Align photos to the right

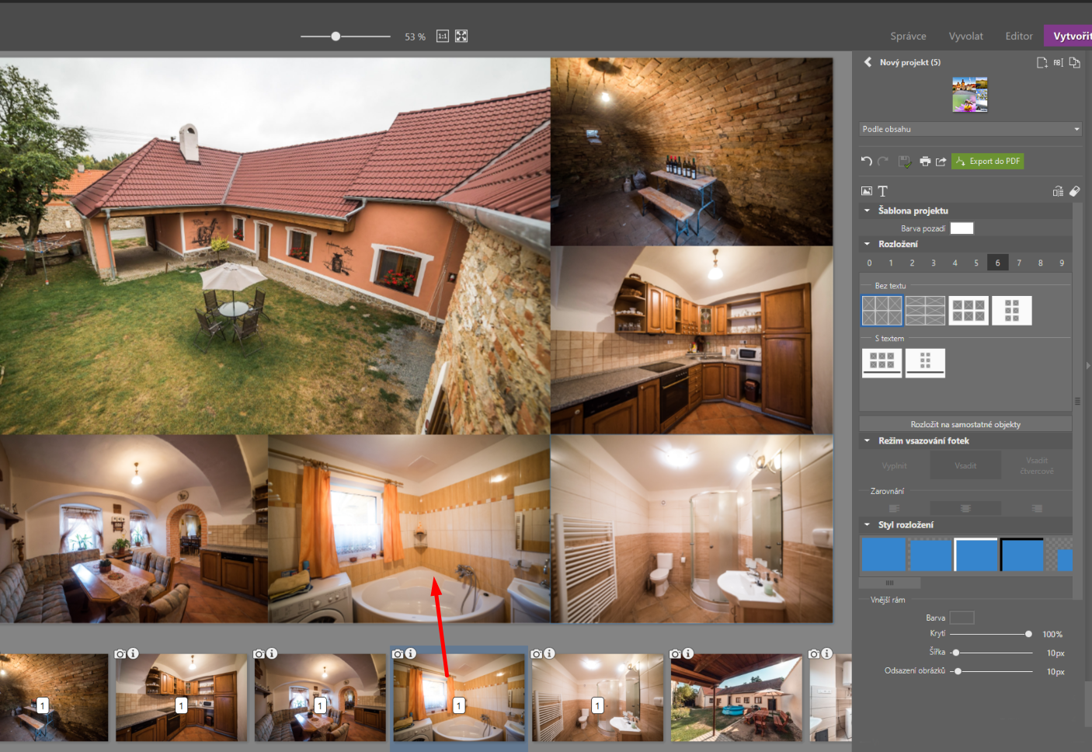[1037, 508]
